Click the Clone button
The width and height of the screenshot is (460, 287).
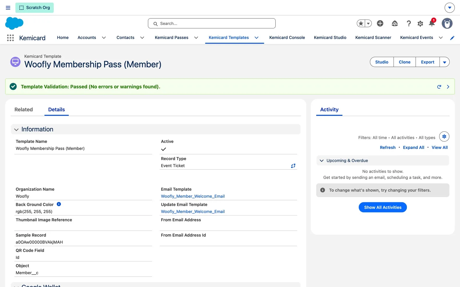[x=405, y=62]
